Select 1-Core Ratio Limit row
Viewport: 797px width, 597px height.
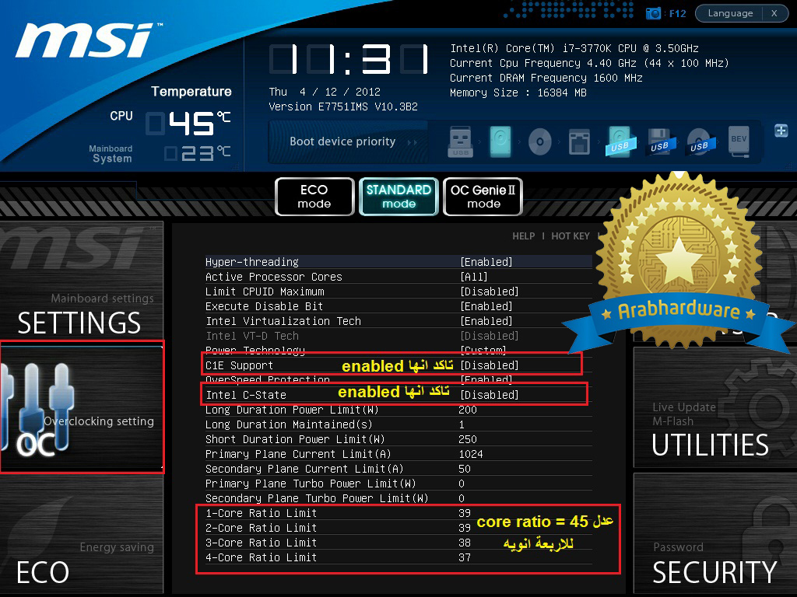point(398,513)
